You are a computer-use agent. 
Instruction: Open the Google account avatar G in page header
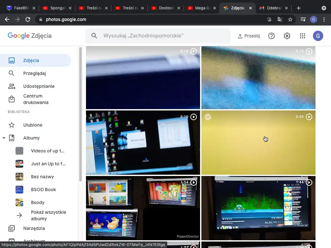click(x=318, y=36)
